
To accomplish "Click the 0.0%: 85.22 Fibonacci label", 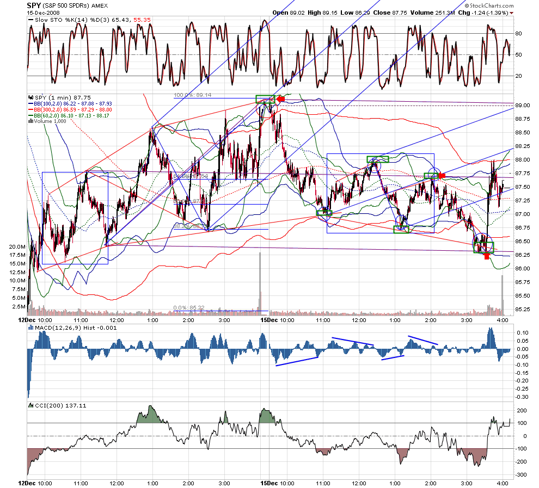I will (x=189, y=308).
